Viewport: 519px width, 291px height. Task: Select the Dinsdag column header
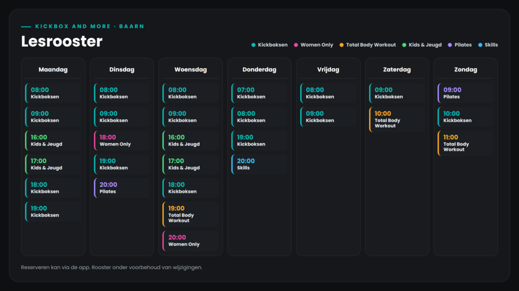click(122, 69)
